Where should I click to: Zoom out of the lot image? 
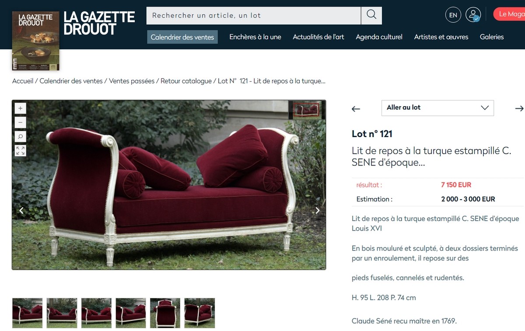point(20,122)
